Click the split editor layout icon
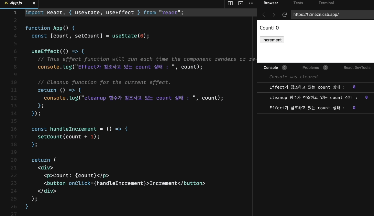This screenshot has width=374, height=216. click(230, 3)
